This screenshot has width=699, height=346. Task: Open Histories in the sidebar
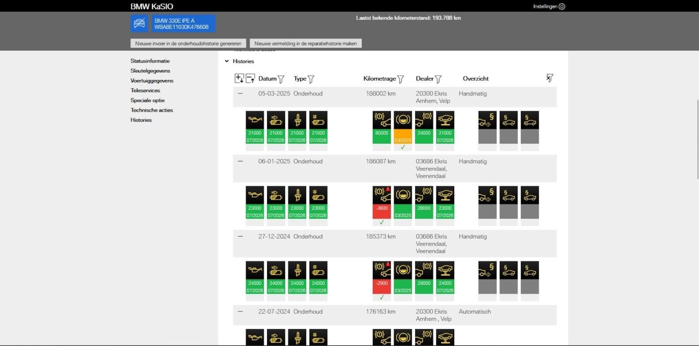pyautogui.click(x=141, y=120)
